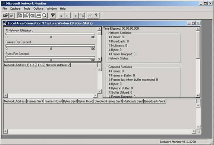Click '# Frames in Buffer: 0' statistic
This screenshot has height=145, width=214.
pyautogui.click(x=122, y=75)
